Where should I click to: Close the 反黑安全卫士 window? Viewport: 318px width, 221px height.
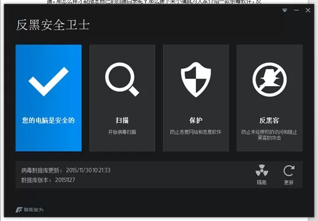click(308, 10)
